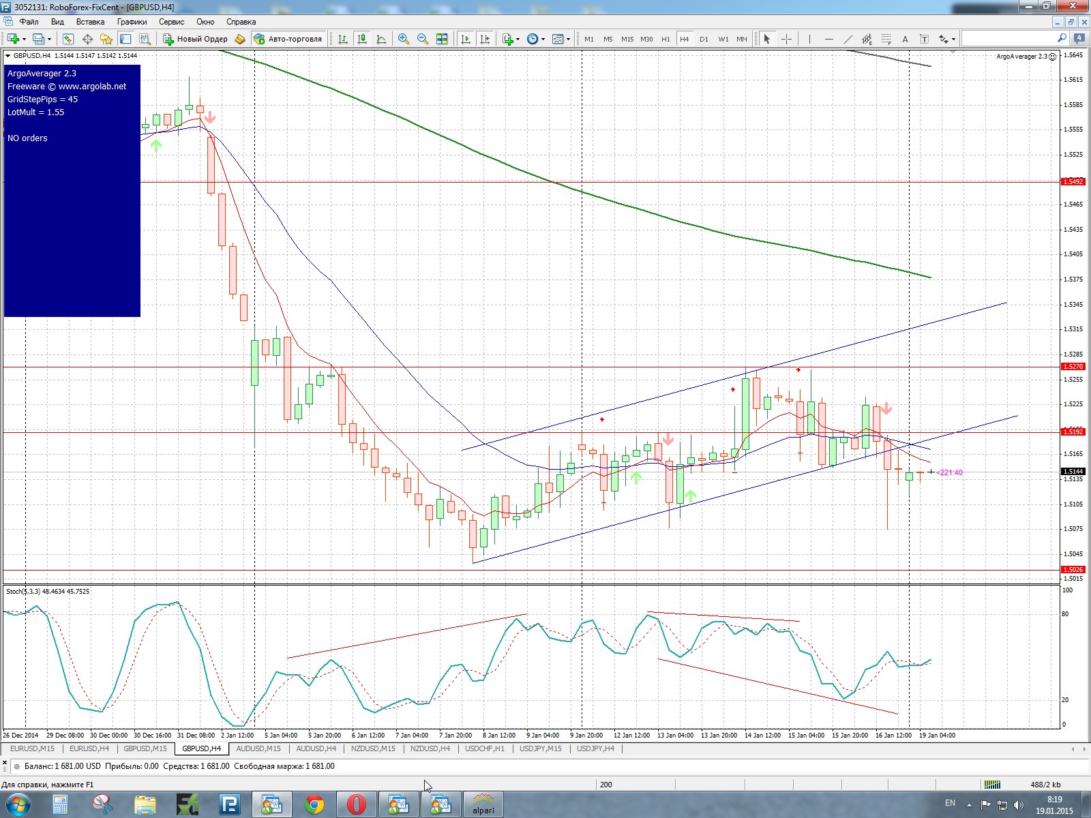Switch to USDJPY,H4 chart tab
The width and height of the screenshot is (1091, 818).
coord(595,748)
